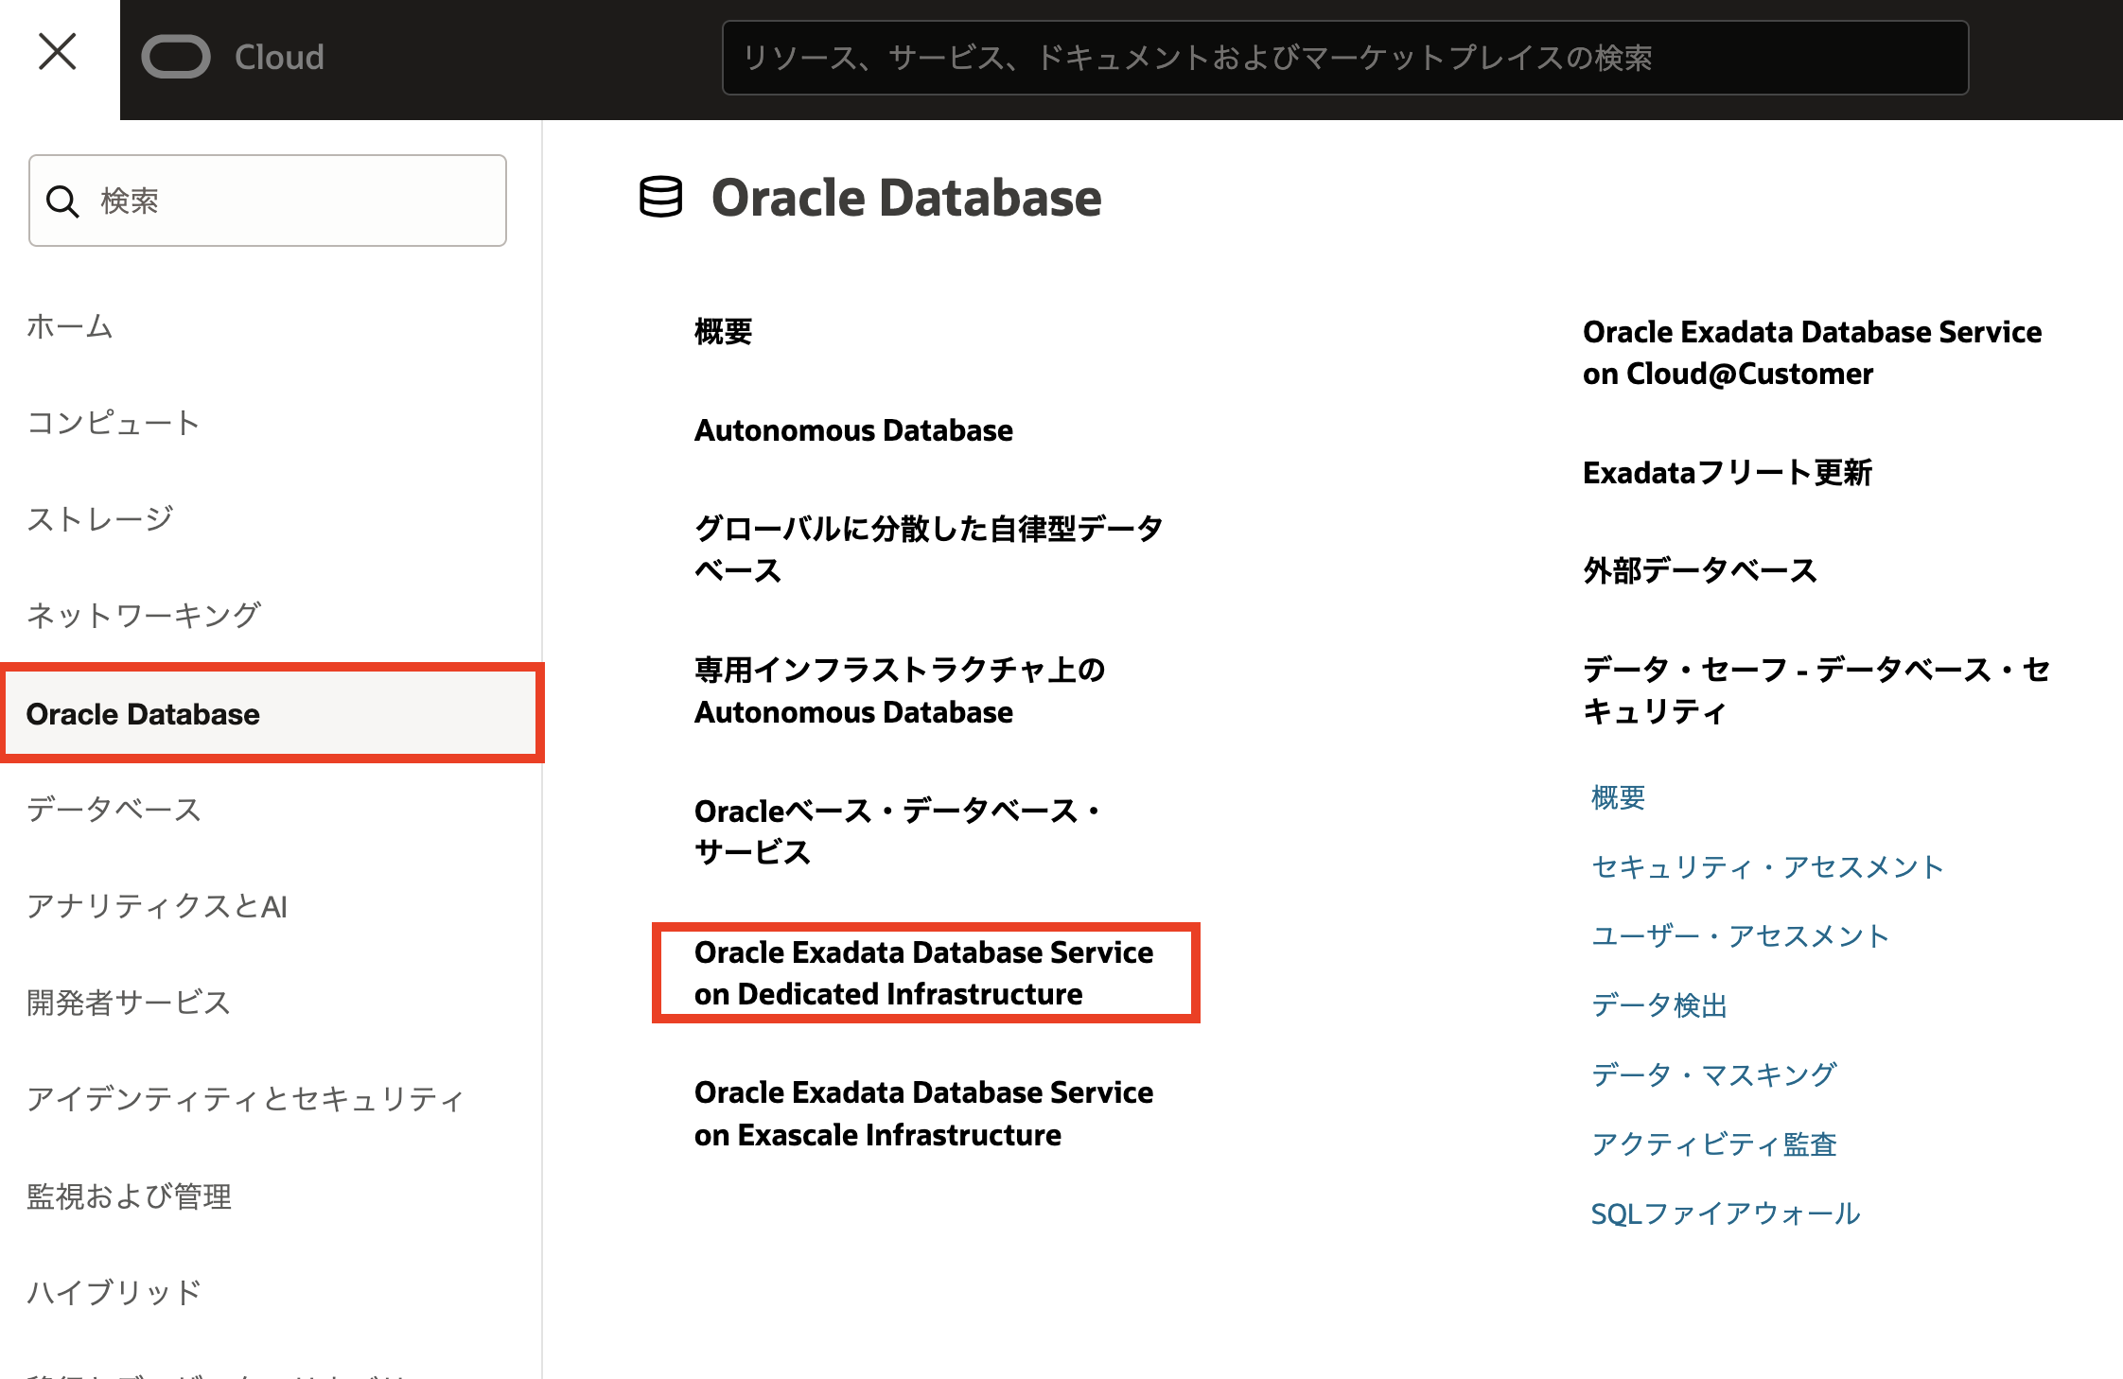Viewport: 2123px width, 1379px height.
Task: Open the データ・マスキング link
Action: [x=1713, y=1074]
